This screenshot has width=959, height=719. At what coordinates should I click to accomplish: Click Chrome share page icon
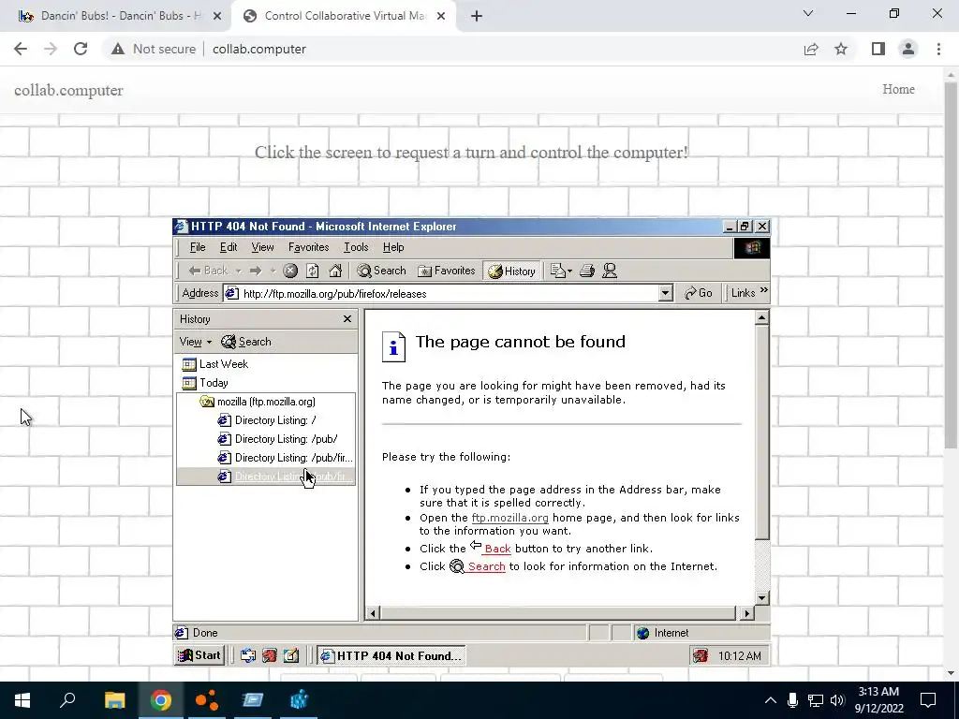coord(811,49)
